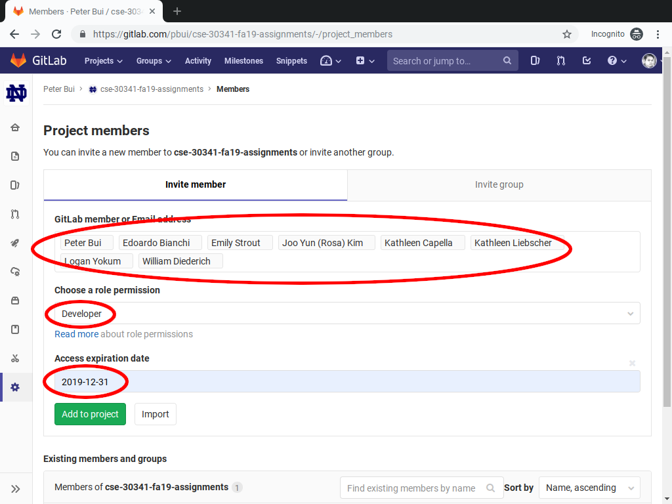Click the member search magnifier icon
This screenshot has height=504, width=672.
tap(490, 488)
